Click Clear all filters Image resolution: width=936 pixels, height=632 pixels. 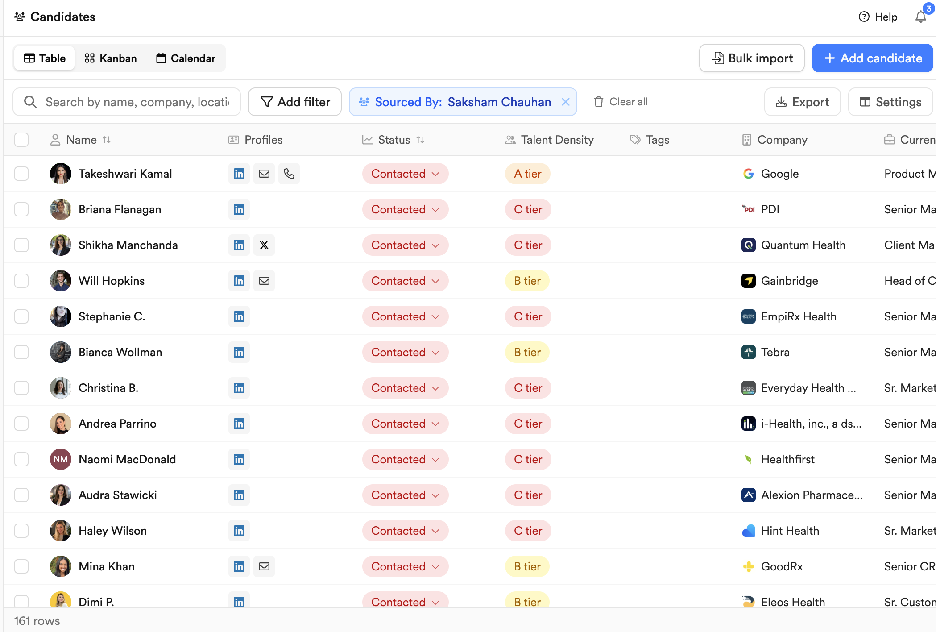coord(621,102)
